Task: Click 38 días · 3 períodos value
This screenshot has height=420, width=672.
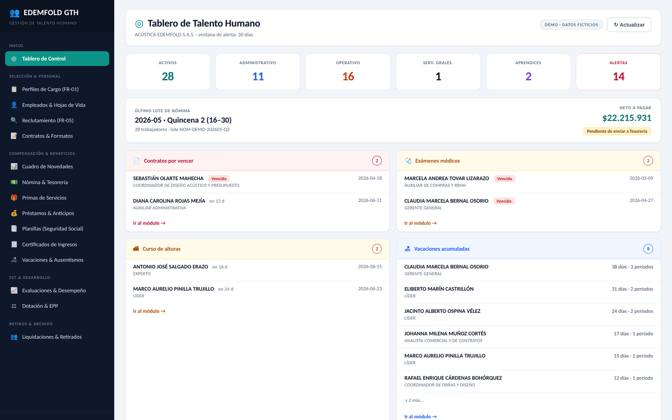Action: [632, 267]
